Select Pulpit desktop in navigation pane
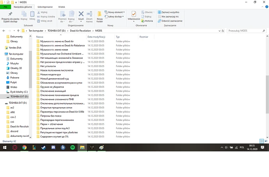Viewport: 269px width, 177px height. [x=11, y=82]
